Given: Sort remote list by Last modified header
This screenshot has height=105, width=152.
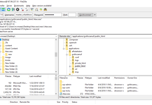Looking at the screenshot, I should point(104,78).
